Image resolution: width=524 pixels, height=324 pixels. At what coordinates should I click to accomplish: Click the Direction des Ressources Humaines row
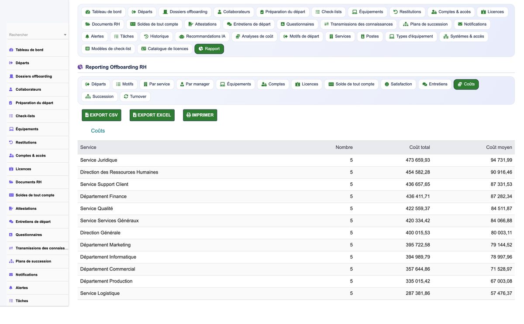click(x=296, y=172)
